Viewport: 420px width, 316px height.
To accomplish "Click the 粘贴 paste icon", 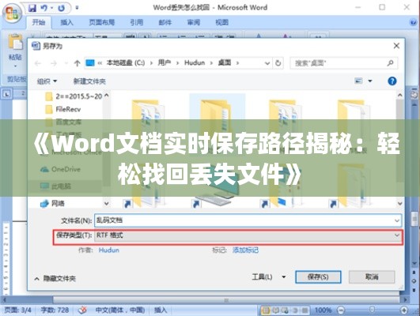I will tap(15, 43).
